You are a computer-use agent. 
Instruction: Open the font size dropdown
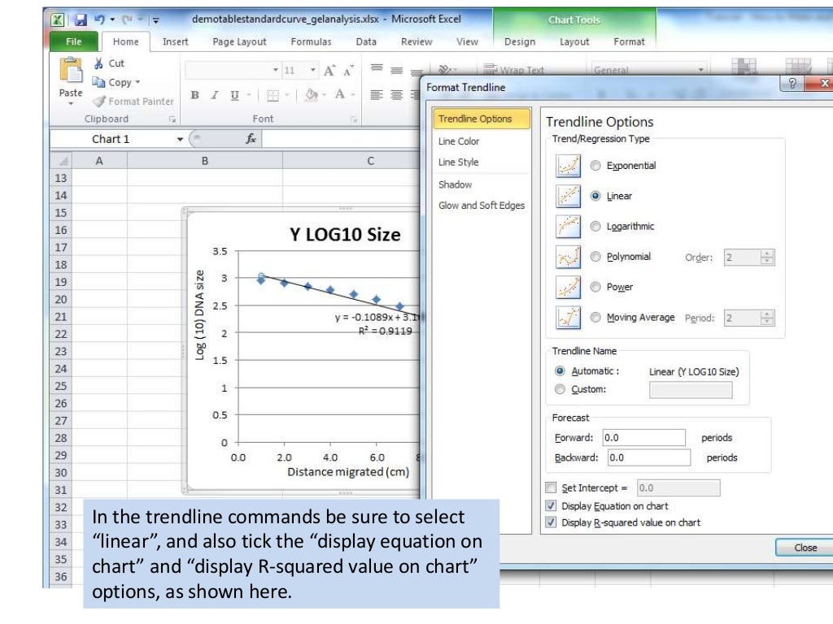313,70
